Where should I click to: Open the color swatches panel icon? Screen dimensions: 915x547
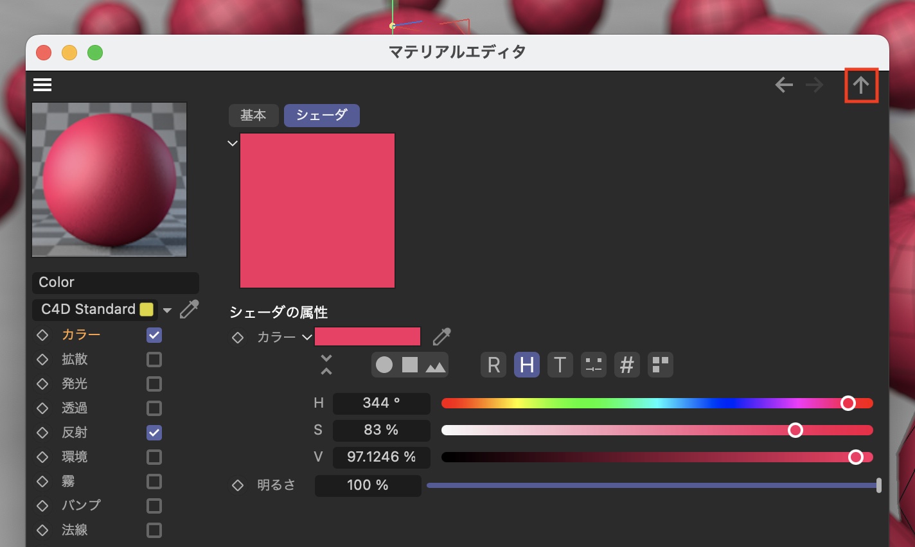pyautogui.click(x=660, y=365)
